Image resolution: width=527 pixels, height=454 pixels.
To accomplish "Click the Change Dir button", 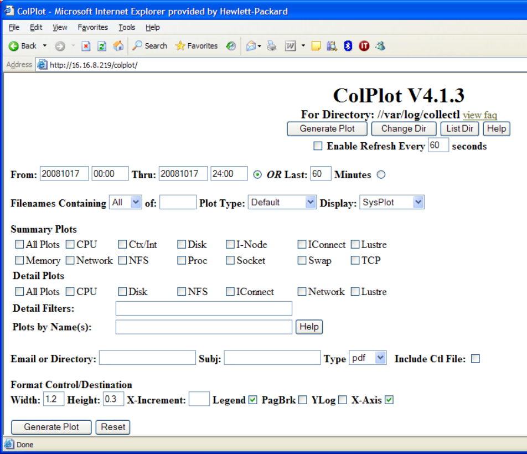I will (404, 128).
